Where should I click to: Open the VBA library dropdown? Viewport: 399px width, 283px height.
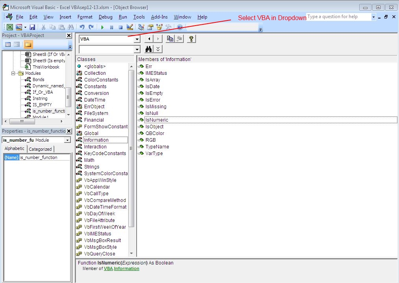click(x=137, y=39)
